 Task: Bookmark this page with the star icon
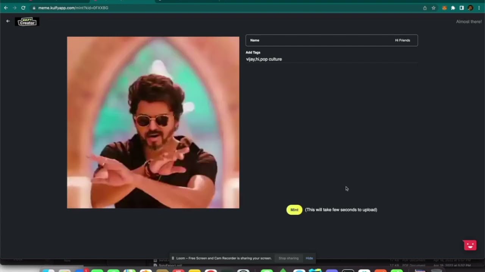pos(433,8)
